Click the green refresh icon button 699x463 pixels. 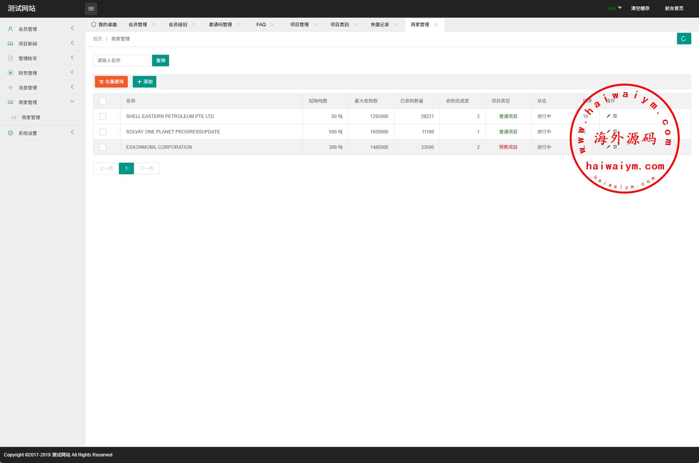pos(684,39)
